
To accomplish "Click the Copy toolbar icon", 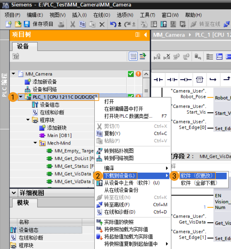I will [x=82, y=24].
